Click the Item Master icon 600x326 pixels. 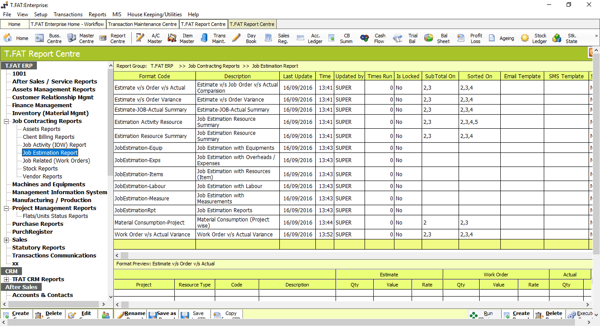tap(181, 38)
